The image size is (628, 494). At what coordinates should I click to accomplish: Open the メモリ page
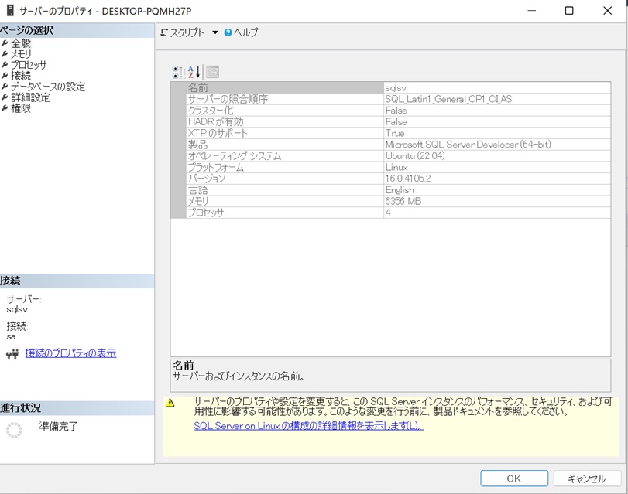tap(20, 53)
